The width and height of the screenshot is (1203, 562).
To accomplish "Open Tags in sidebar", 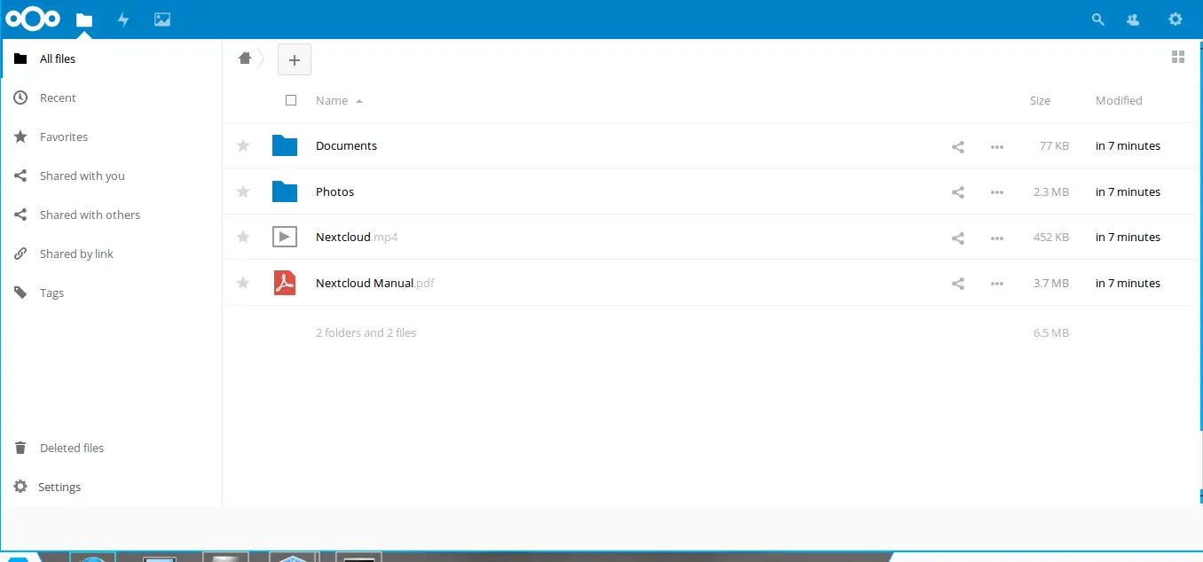I will tap(111, 293).
